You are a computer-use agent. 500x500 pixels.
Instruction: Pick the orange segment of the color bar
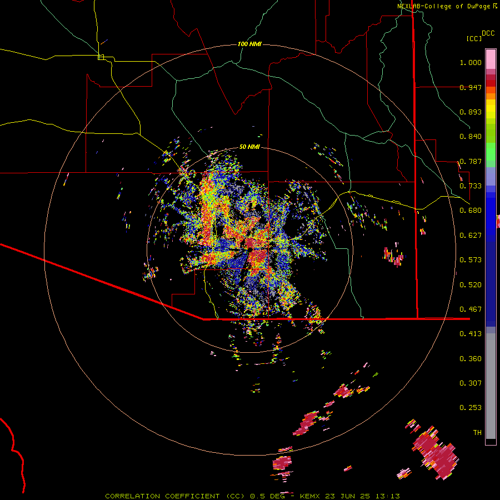[491, 93]
